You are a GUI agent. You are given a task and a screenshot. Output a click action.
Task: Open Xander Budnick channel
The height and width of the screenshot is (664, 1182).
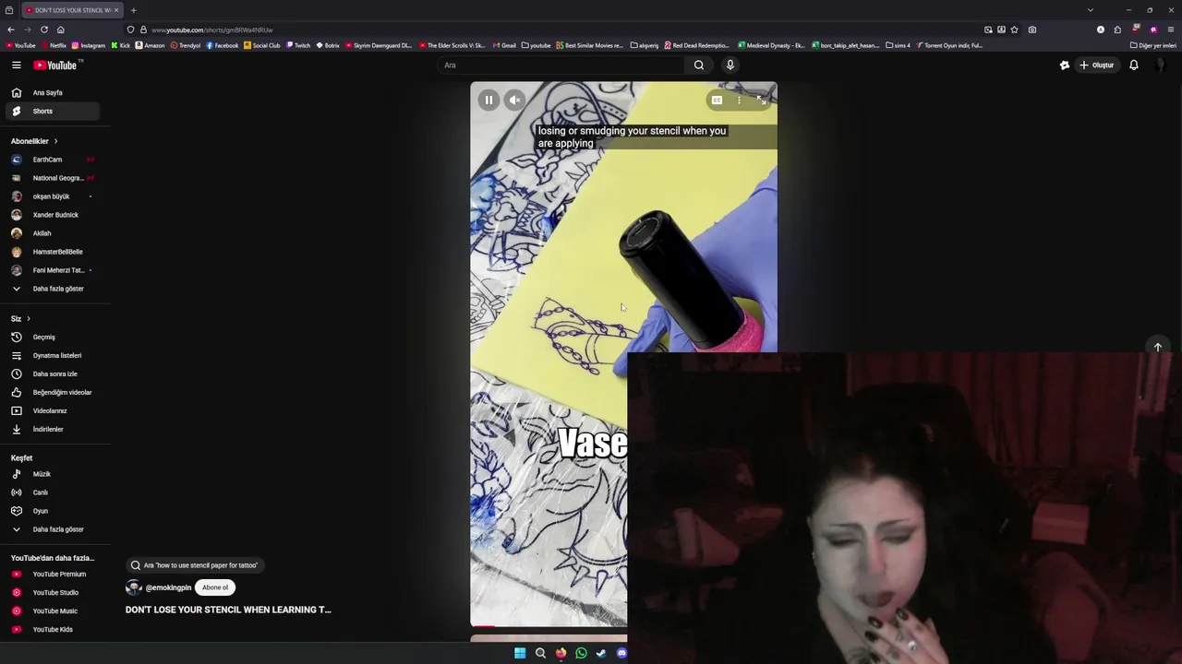pyautogui.click(x=51, y=215)
